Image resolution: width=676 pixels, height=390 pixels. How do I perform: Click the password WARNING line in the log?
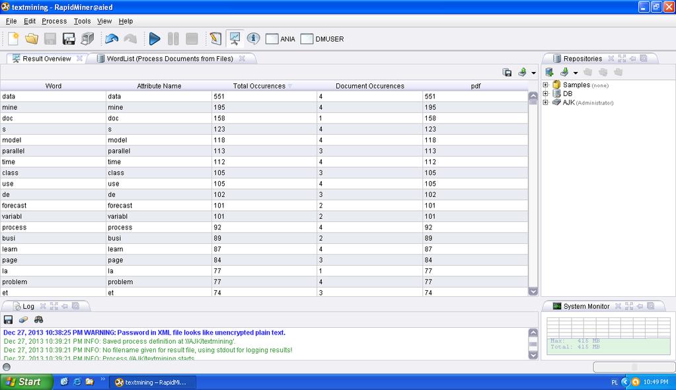[x=145, y=332]
